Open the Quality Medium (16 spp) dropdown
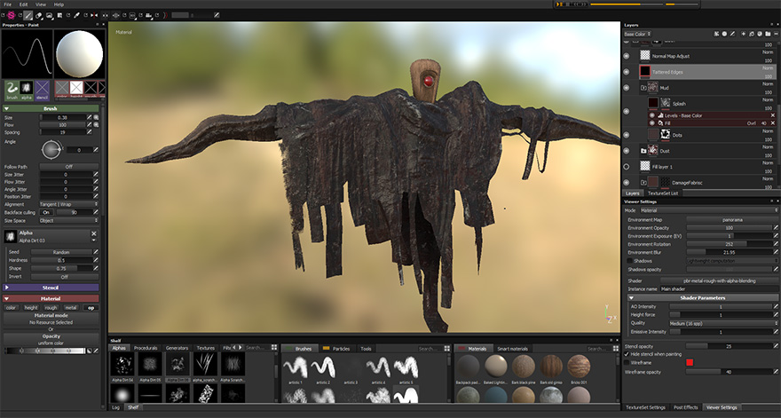 pyautogui.click(x=723, y=323)
